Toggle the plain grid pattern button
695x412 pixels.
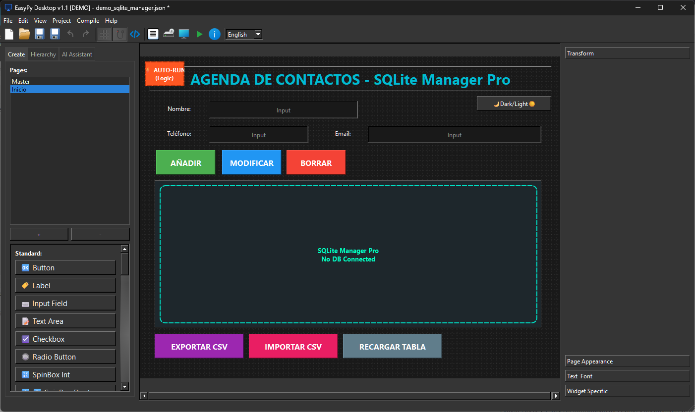pos(104,34)
